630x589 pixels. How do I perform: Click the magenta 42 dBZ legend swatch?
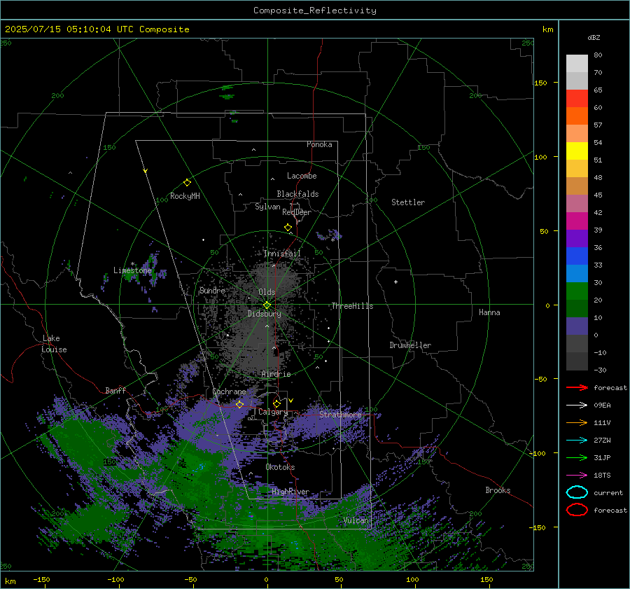coord(577,221)
